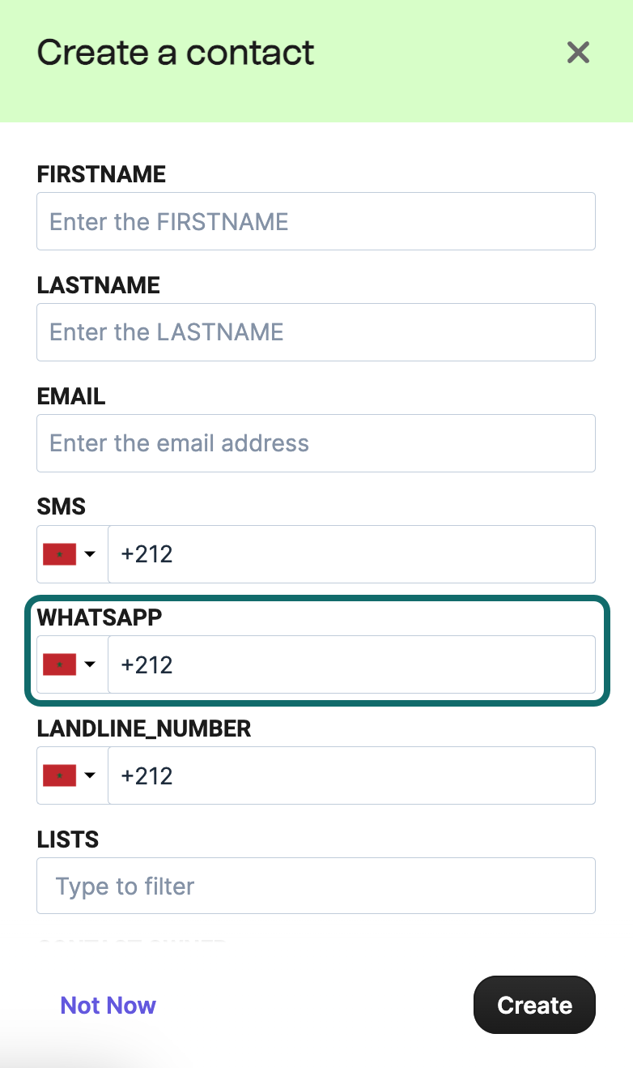Image resolution: width=633 pixels, height=1068 pixels.
Task: Open the SMS country code selector
Action: tap(91, 553)
